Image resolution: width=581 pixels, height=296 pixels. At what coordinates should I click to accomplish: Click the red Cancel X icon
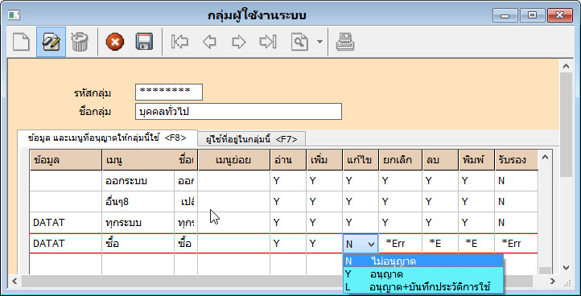(115, 42)
